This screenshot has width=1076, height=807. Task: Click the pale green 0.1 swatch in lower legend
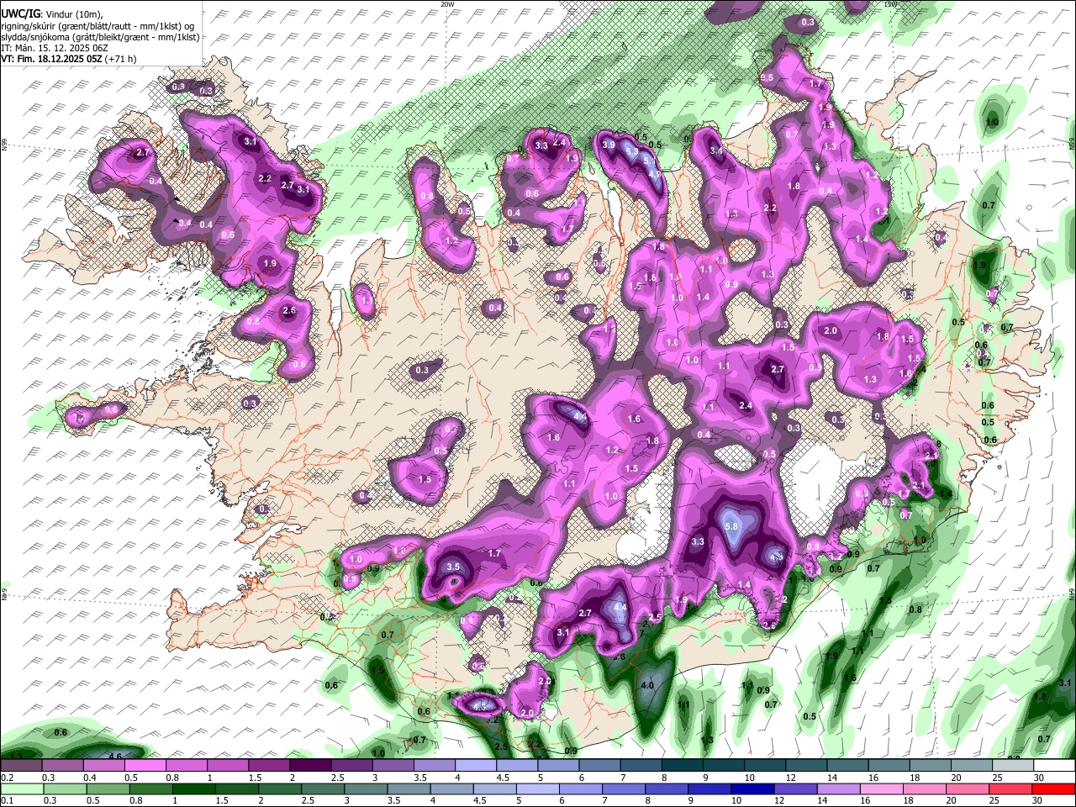point(20,789)
